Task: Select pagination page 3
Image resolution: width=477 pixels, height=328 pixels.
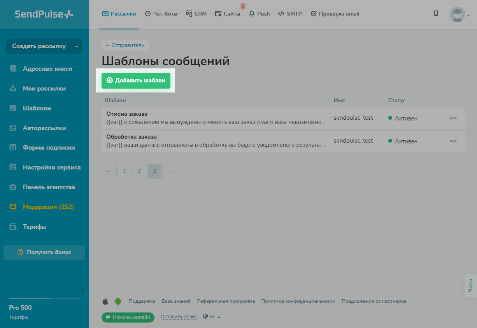Action: click(x=154, y=171)
